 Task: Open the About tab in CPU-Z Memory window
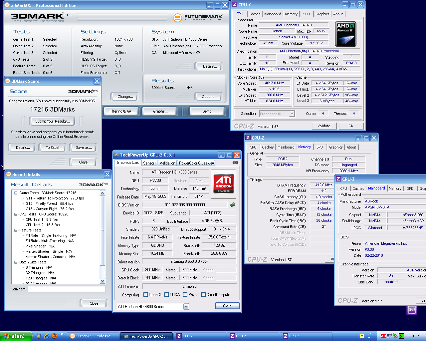(x=351, y=147)
